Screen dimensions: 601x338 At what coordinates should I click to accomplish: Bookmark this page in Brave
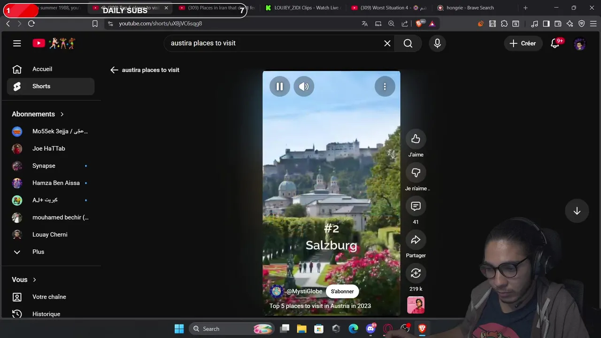pyautogui.click(x=95, y=23)
